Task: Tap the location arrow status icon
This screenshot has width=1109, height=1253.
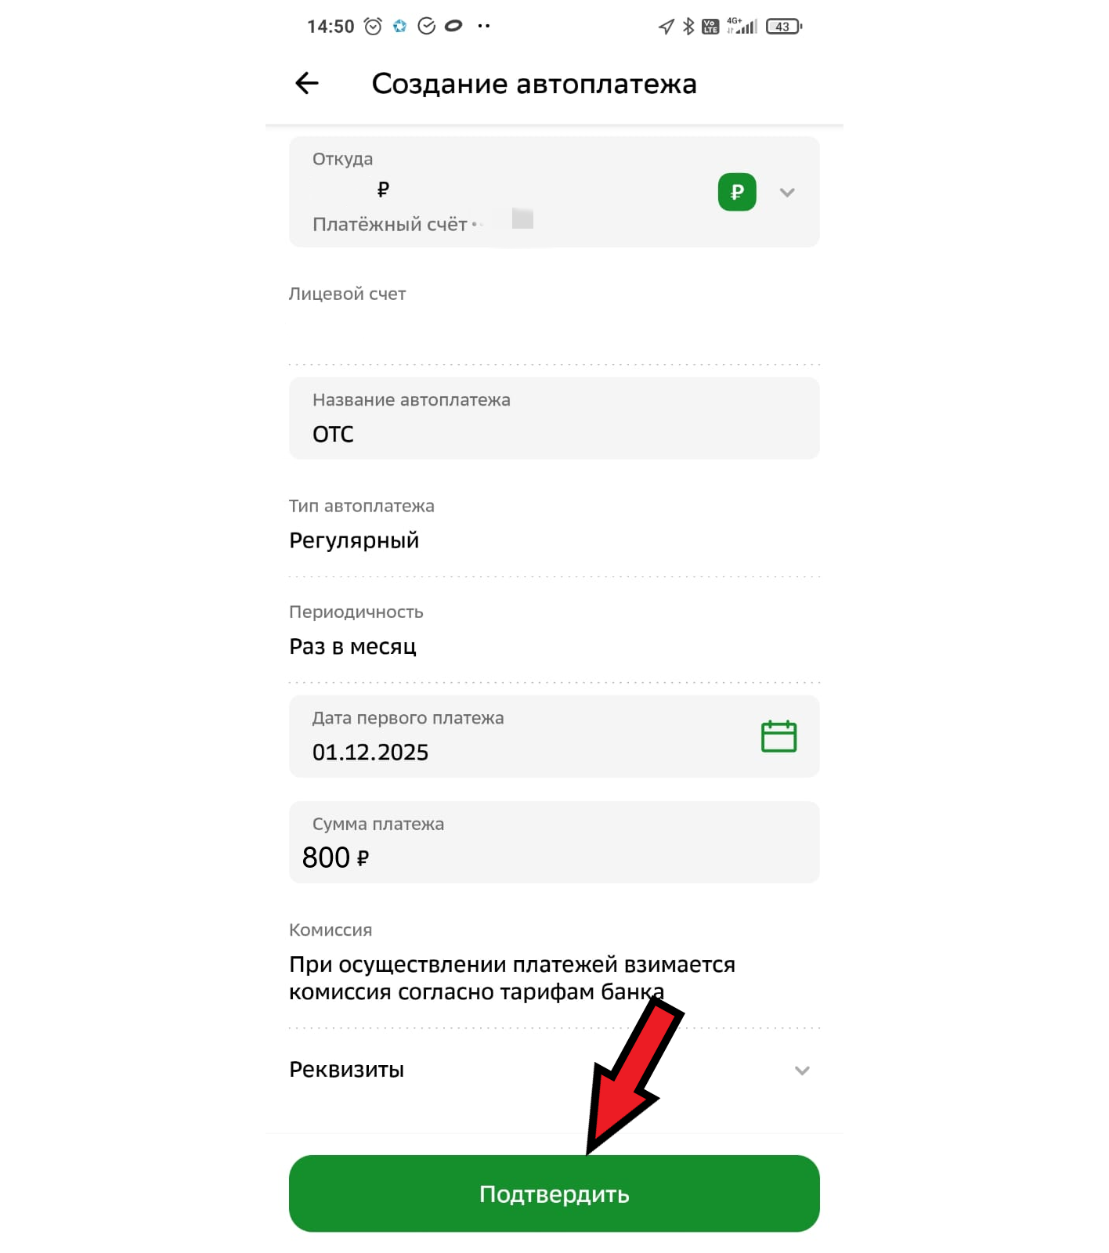Action: pyautogui.click(x=666, y=27)
